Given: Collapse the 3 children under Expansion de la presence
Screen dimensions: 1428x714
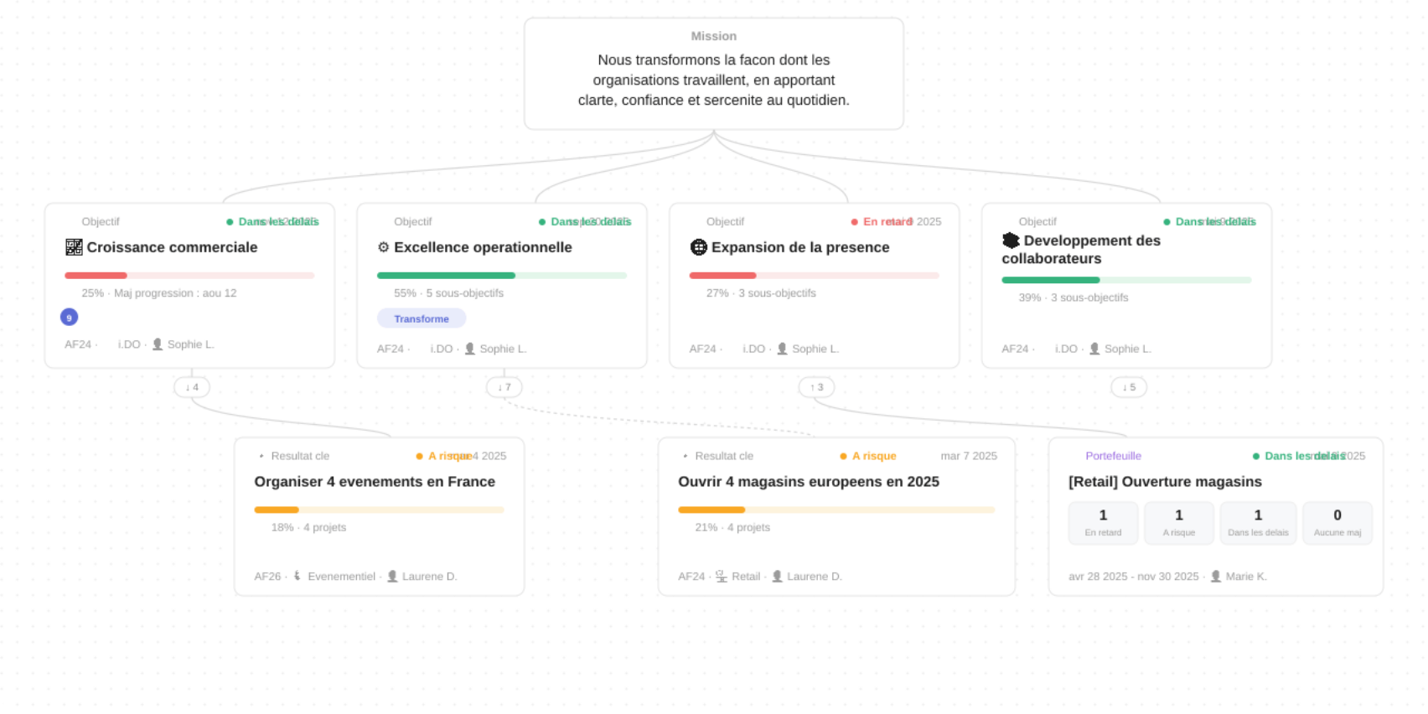Looking at the screenshot, I should [x=817, y=387].
